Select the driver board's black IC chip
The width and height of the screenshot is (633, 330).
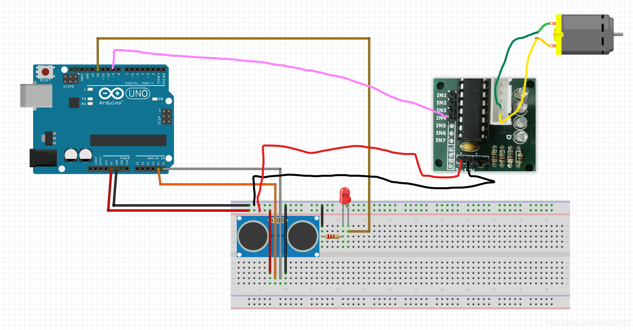click(474, 110)
